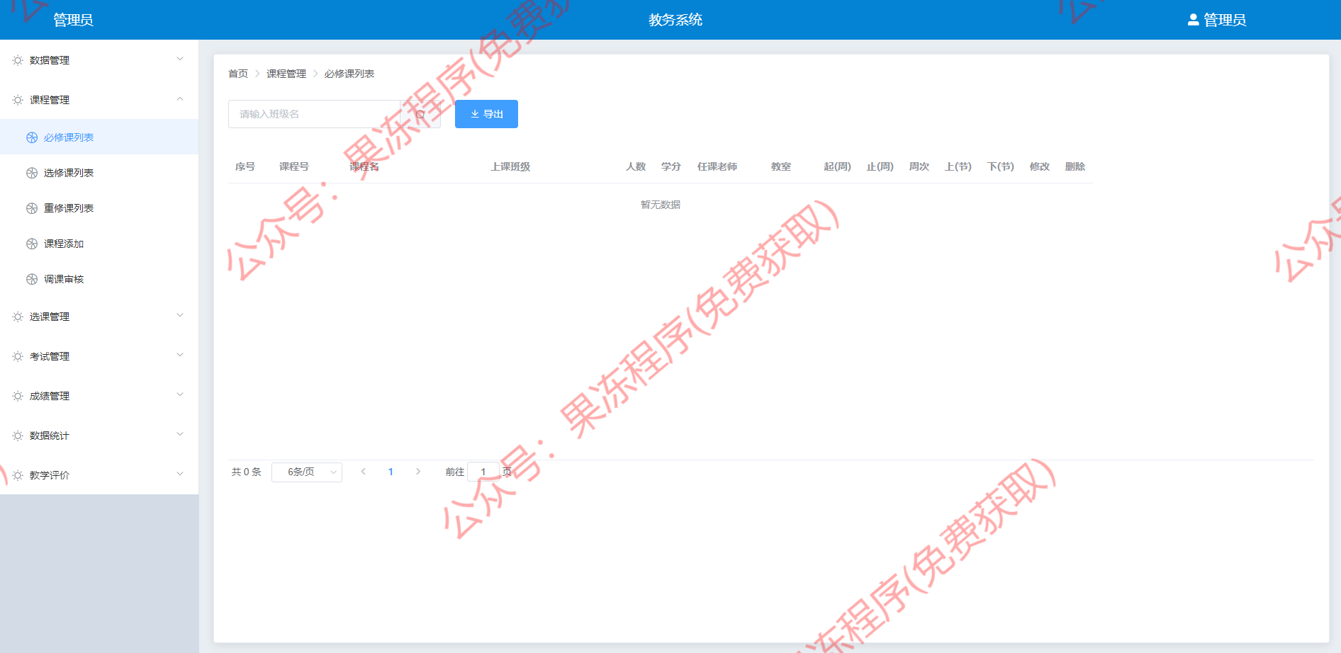The width and height of the screenshot is (1341, 653).
Task: Expand the 成绩管理 menu chevron
Action: (x=180, y=395)
